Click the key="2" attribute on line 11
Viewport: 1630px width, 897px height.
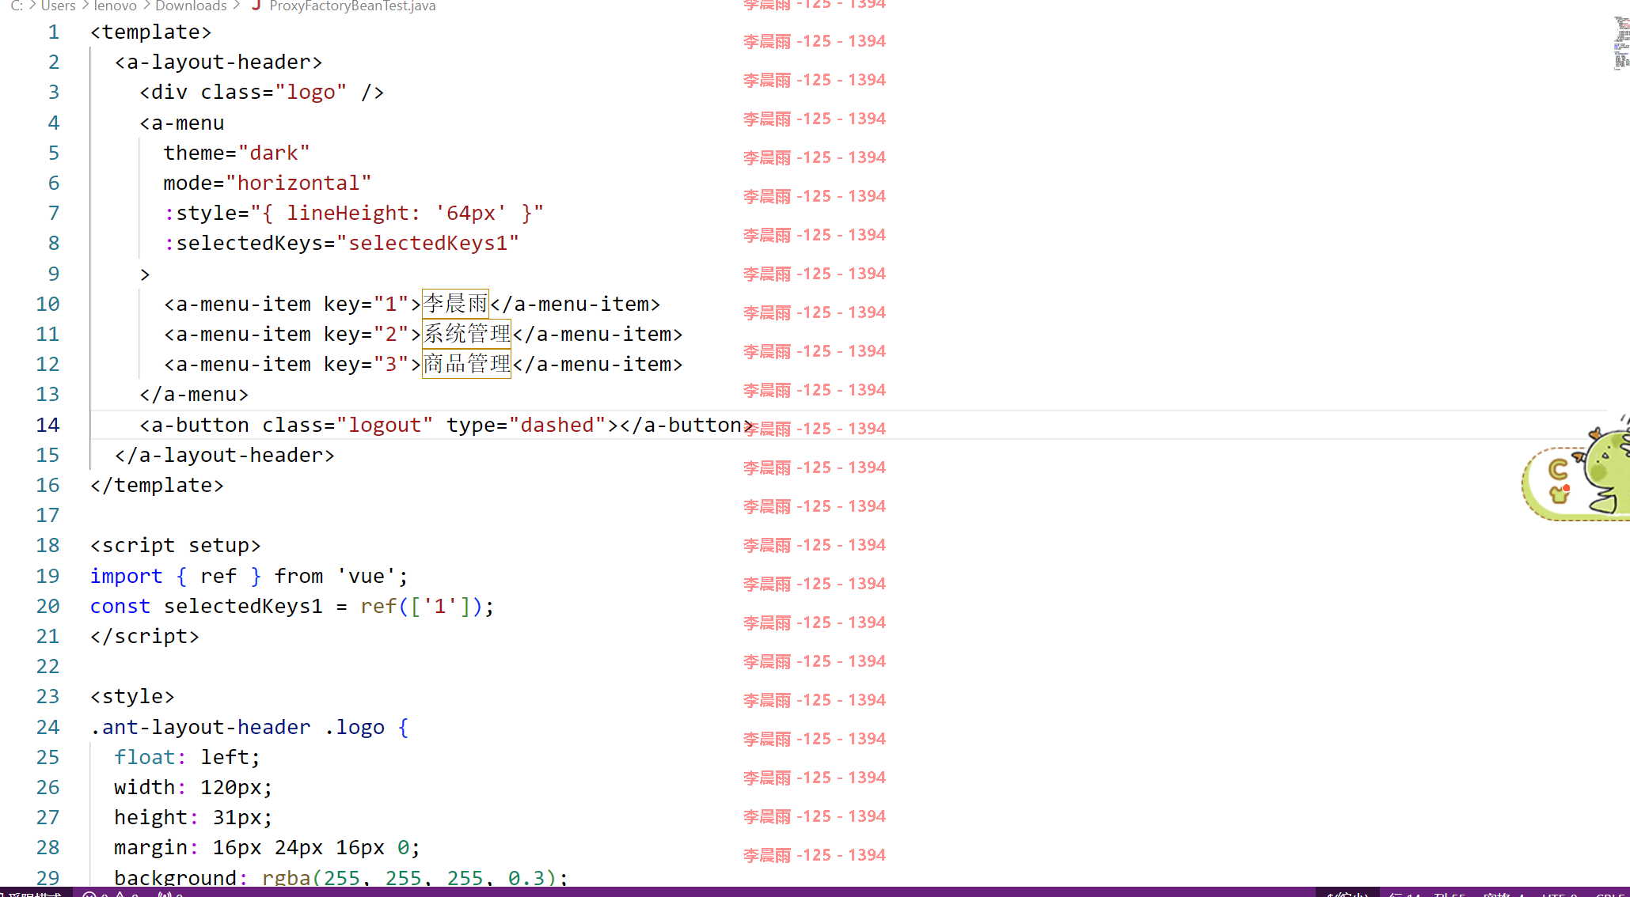point(366,335)
